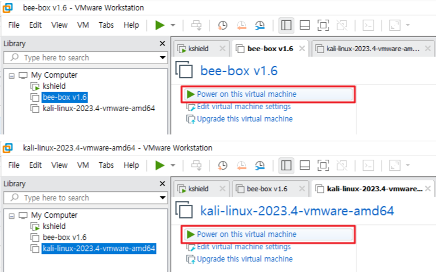Enter full screen mode icon in bee-box window
The height and width of the screenshot is (272, 439).
pyautogui.click(x=323, y=25)
